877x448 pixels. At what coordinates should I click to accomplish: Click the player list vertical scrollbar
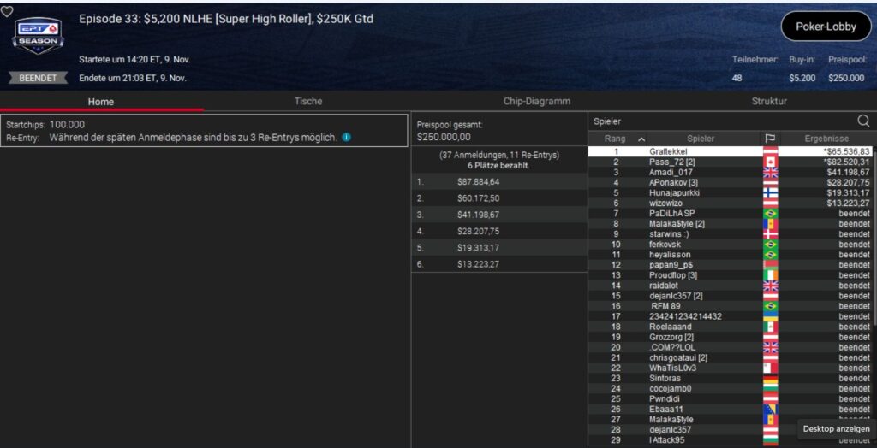pyautogui.click(x=873, y=256)
